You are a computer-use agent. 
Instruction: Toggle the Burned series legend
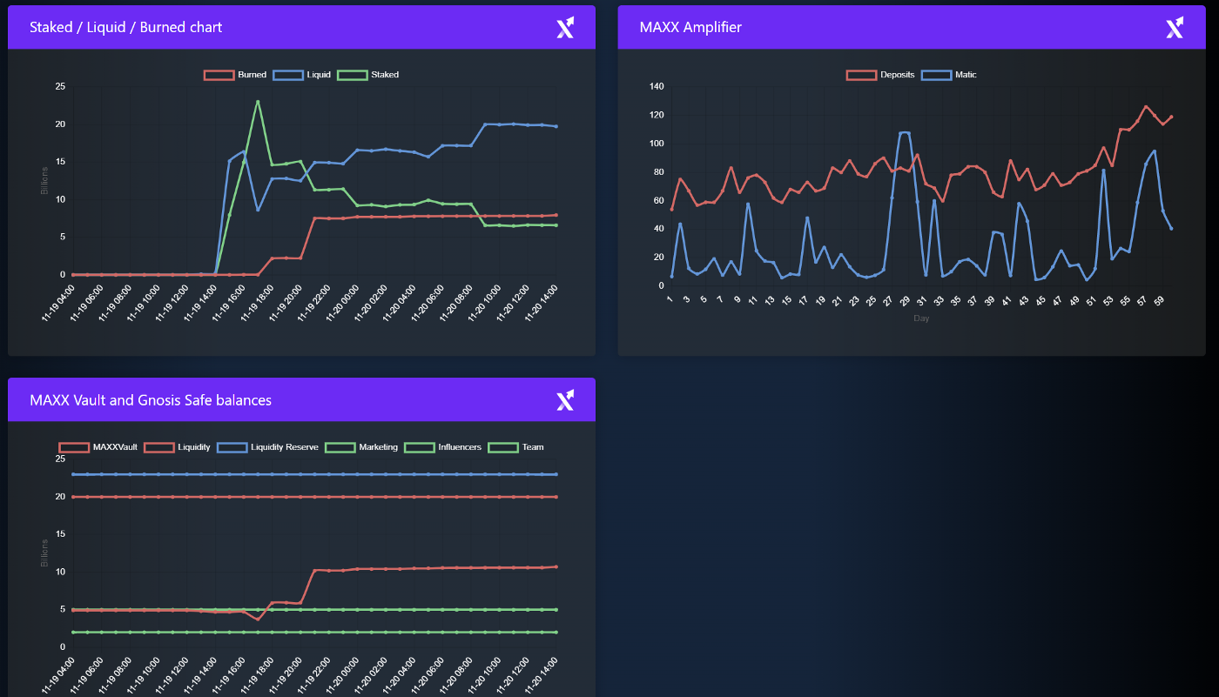(x=235, y=75)
